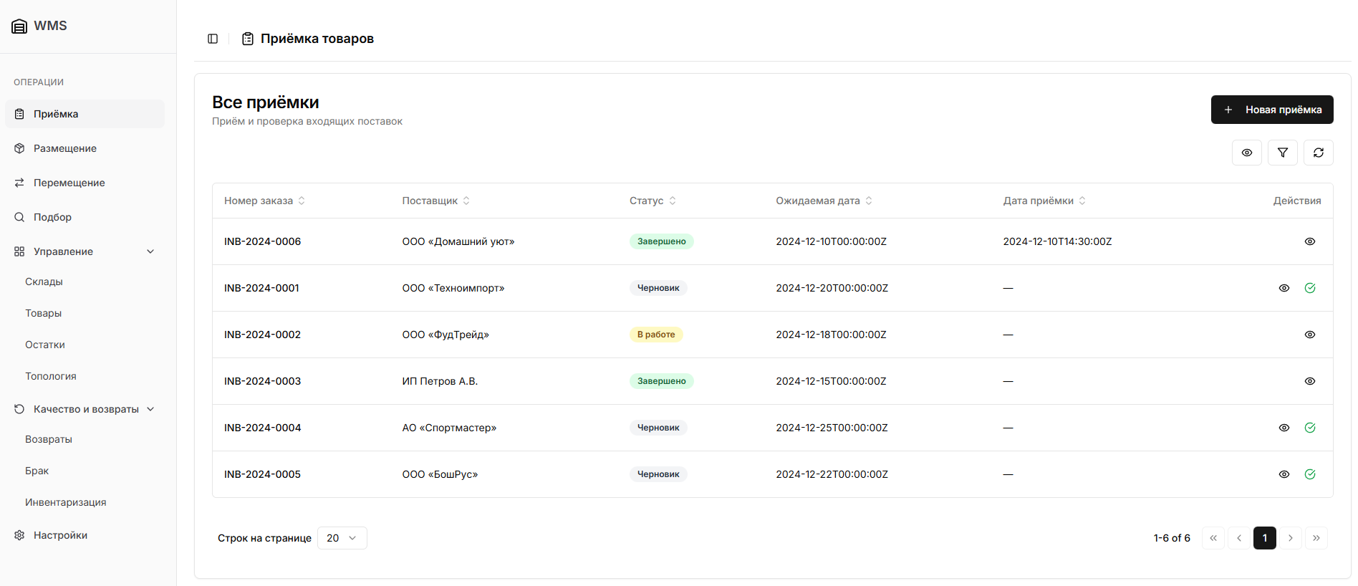The height and width of the screenshot is (586, 1358).
Task: Click green check icon for INB-2024-0004
Action: coord(1309,428)
